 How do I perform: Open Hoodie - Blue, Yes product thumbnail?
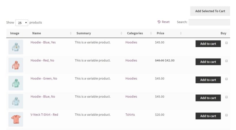point(16,47)
